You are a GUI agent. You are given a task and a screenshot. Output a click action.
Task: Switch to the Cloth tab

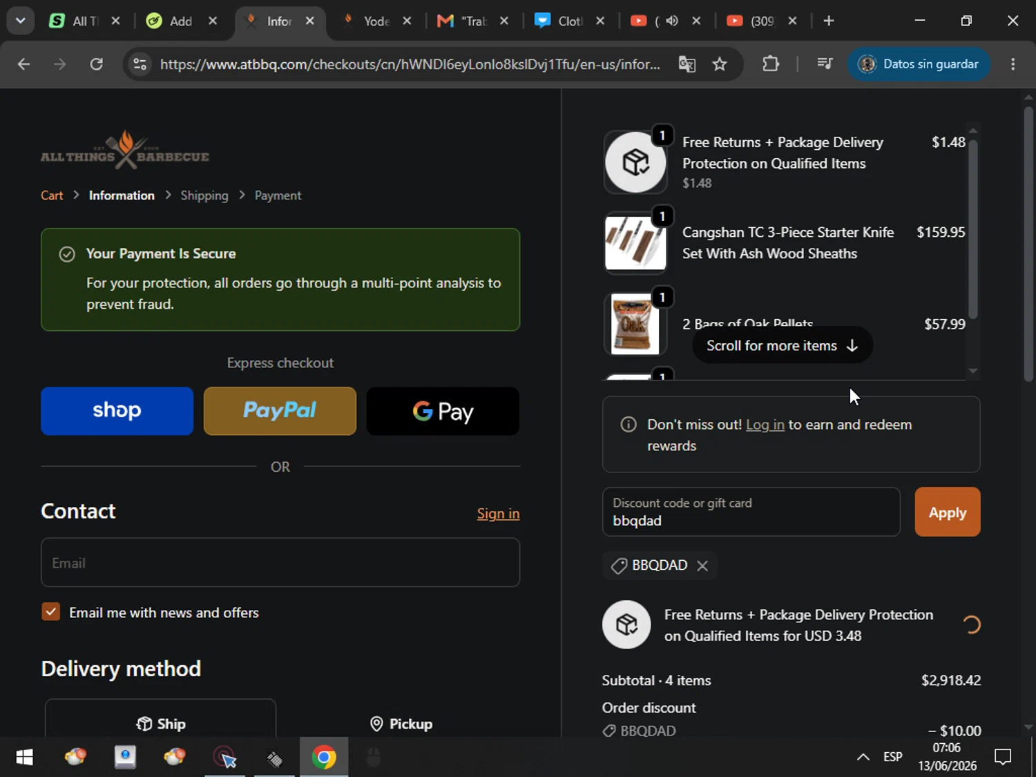point(570,21)
